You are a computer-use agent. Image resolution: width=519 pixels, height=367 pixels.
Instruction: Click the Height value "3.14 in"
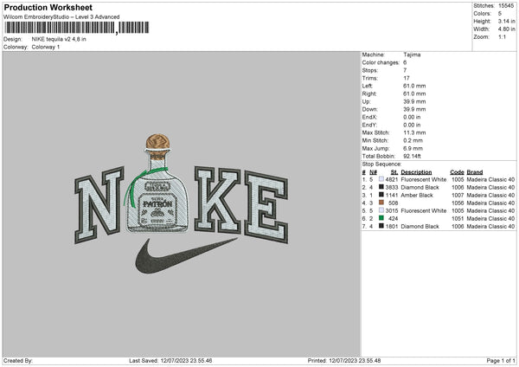pos(506,21)
